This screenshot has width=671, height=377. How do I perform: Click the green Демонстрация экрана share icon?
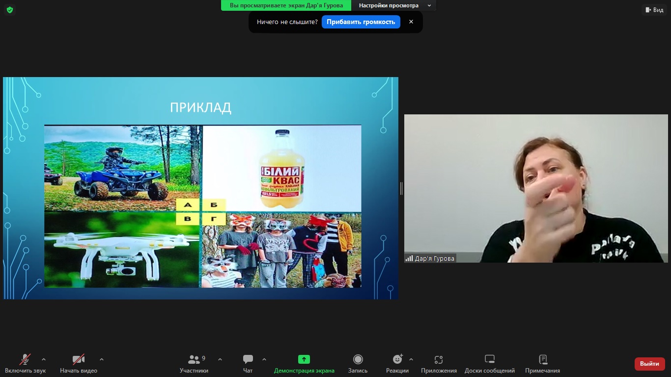(x=304, y=359)
